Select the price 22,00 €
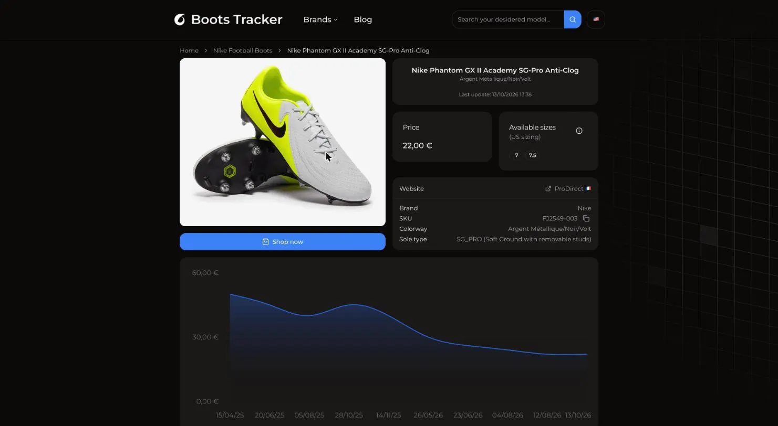The width and height of the screenshot is (778, 426). tap(417, 145)
